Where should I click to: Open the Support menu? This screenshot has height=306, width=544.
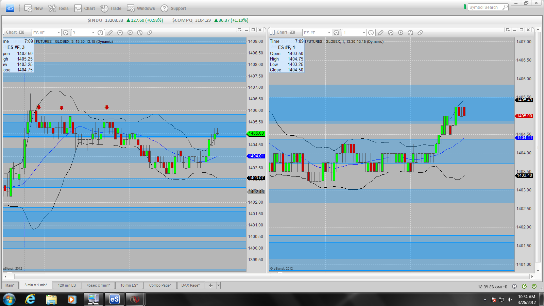point(173,8)
